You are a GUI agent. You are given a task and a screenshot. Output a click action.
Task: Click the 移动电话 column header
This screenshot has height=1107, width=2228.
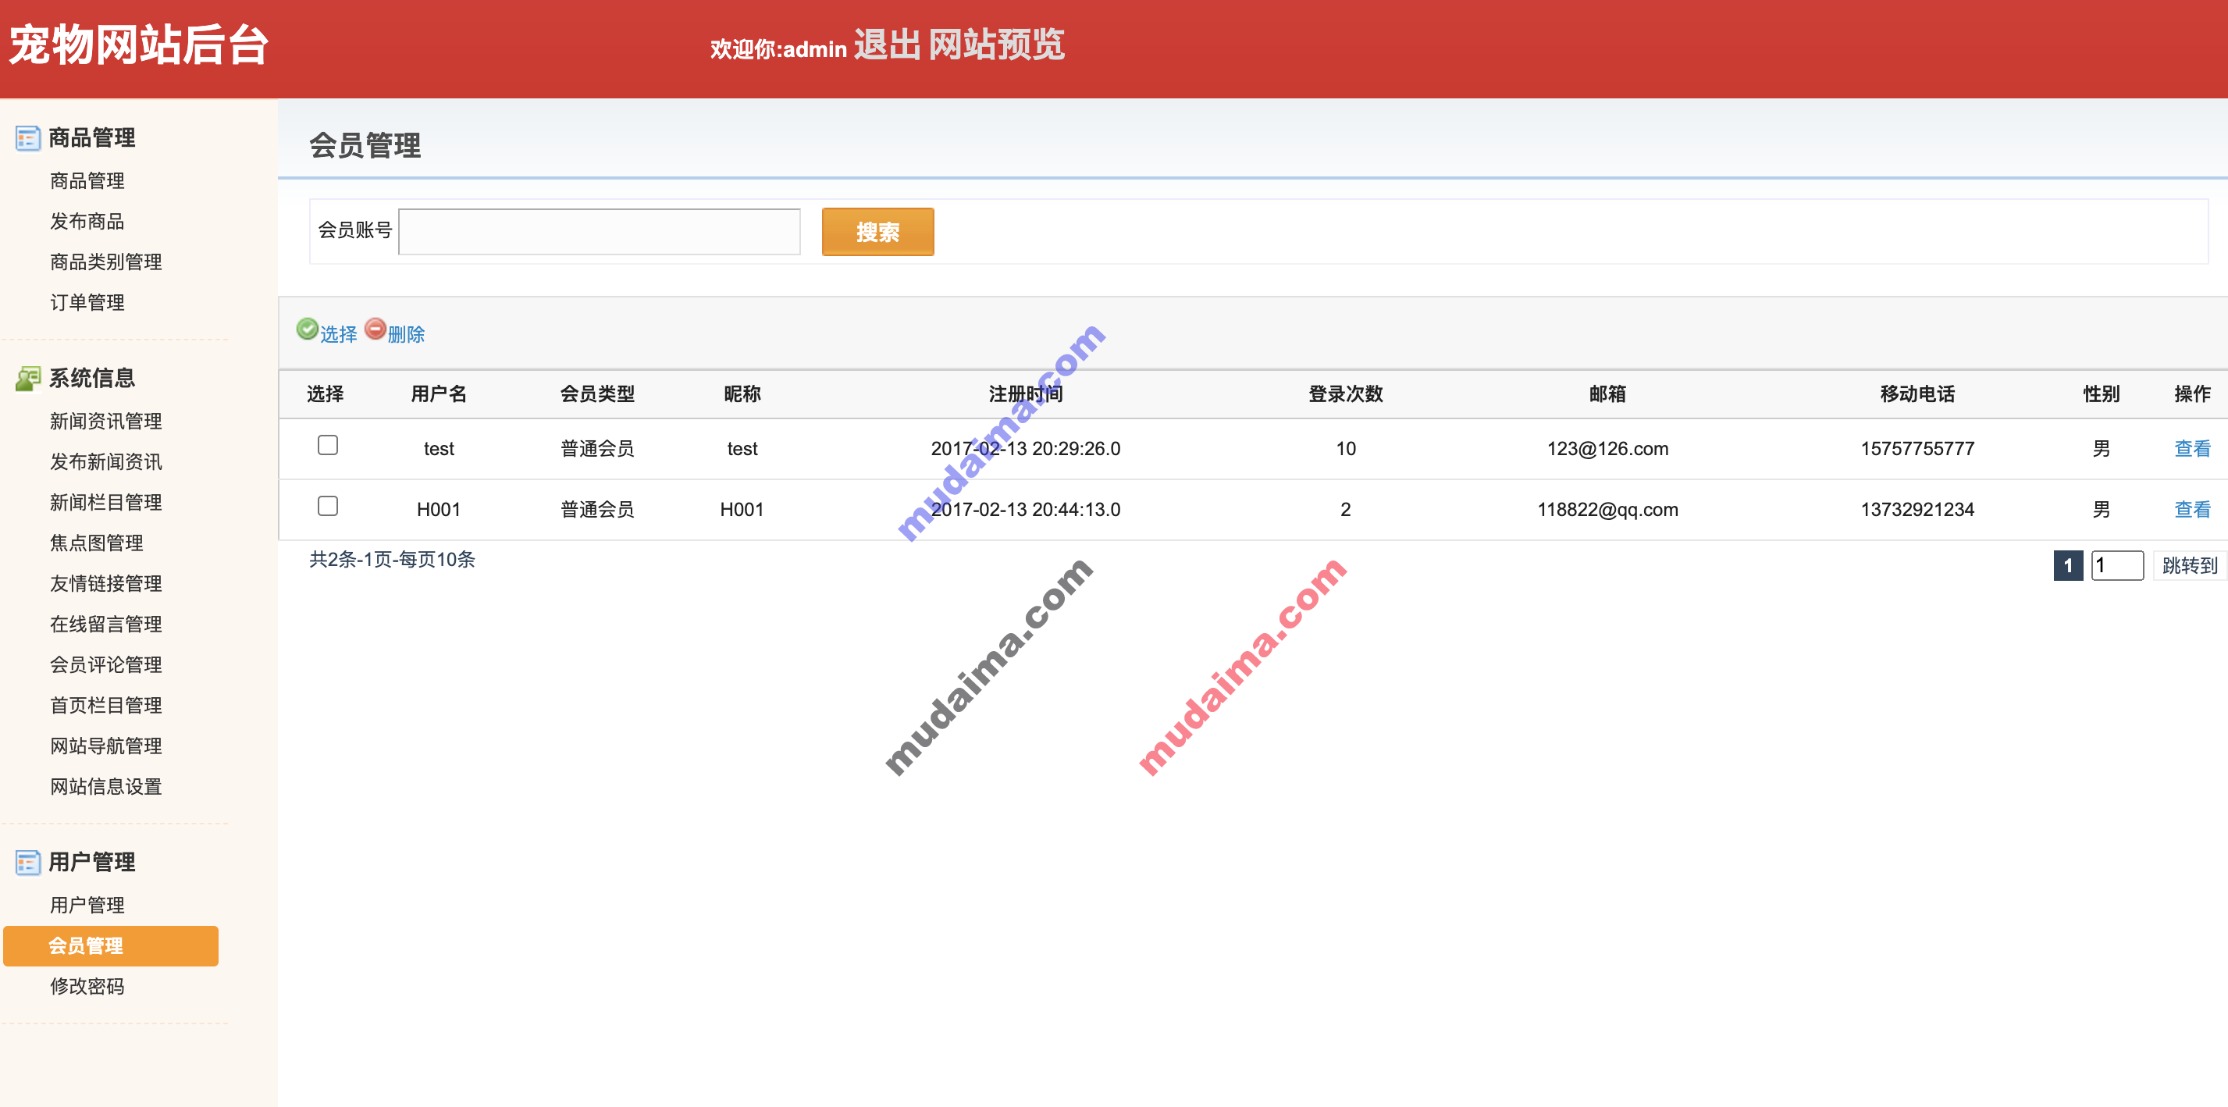tap(1917, 394)
